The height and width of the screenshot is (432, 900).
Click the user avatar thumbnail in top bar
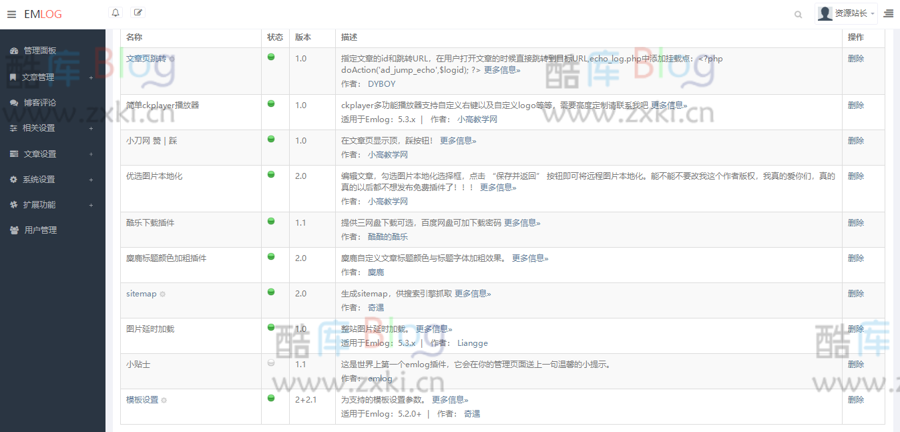coord(825,13)
